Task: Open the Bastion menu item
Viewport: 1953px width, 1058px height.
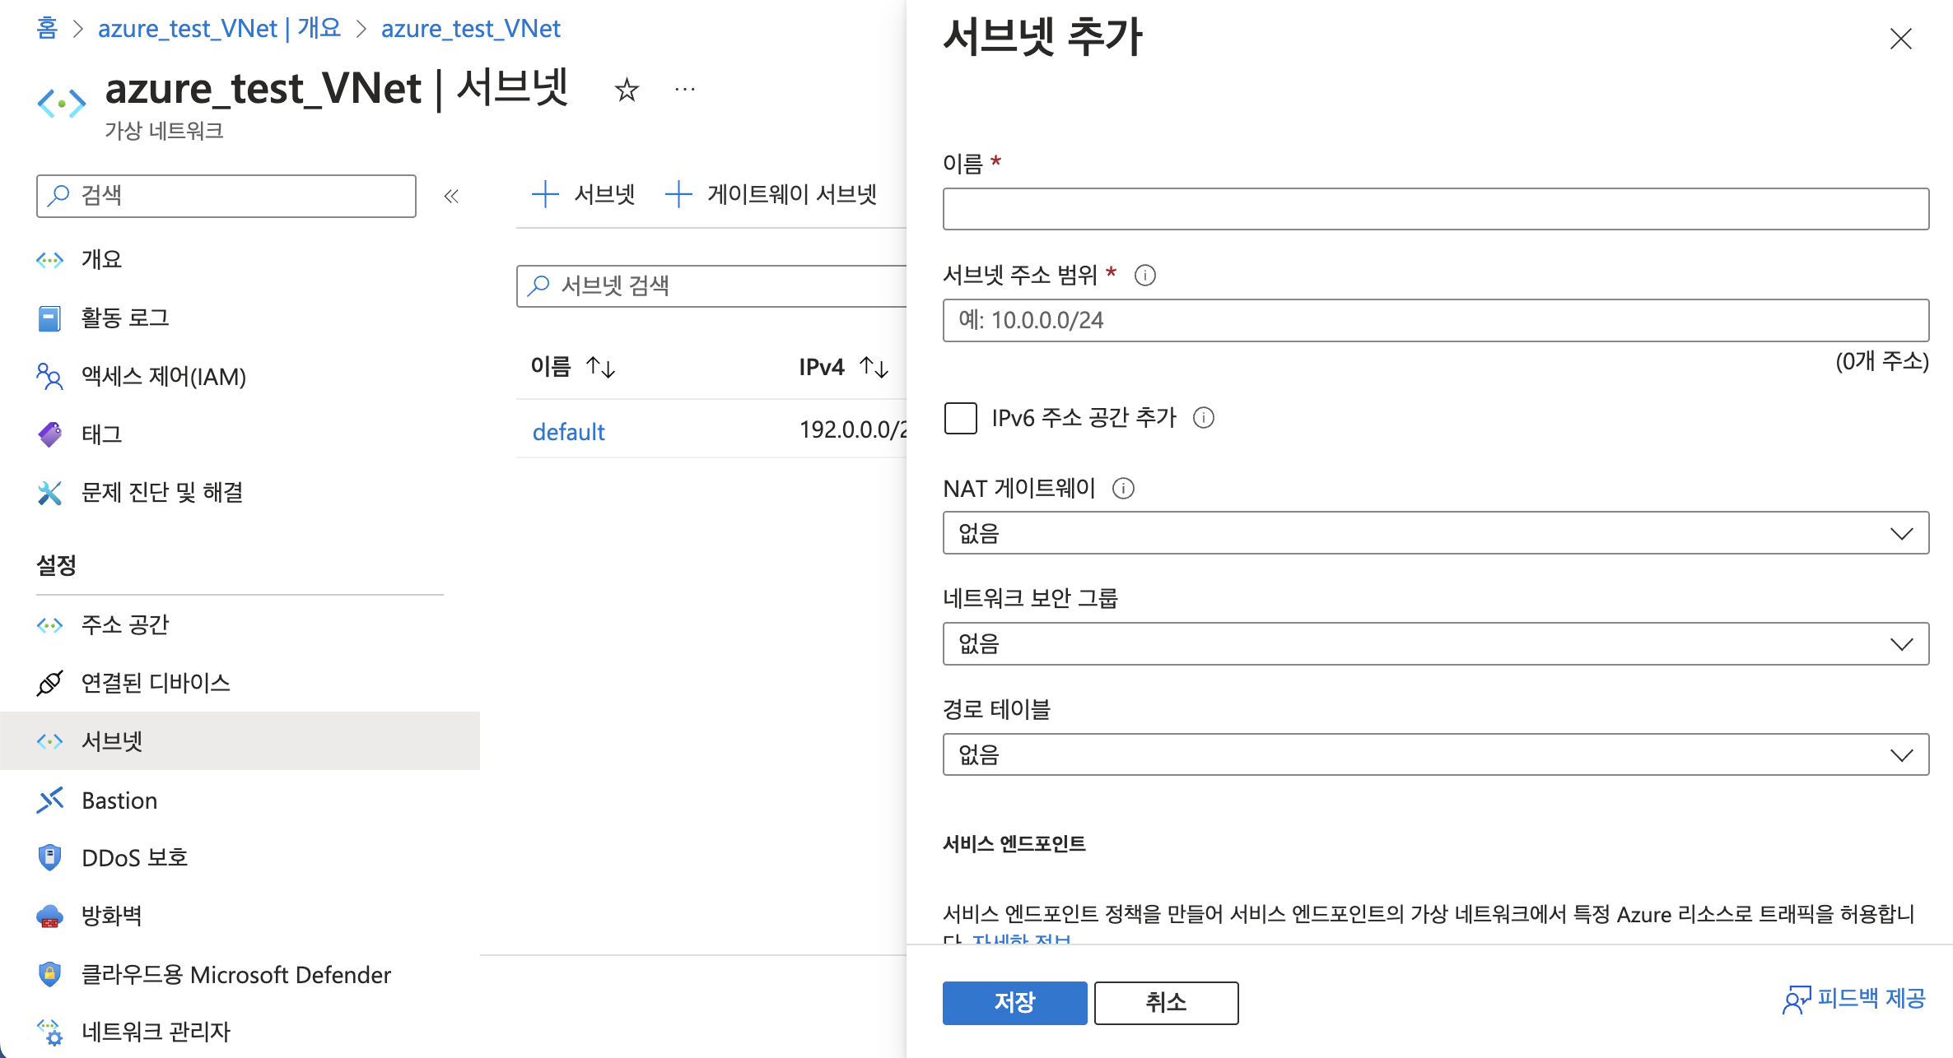Action: 119,800
